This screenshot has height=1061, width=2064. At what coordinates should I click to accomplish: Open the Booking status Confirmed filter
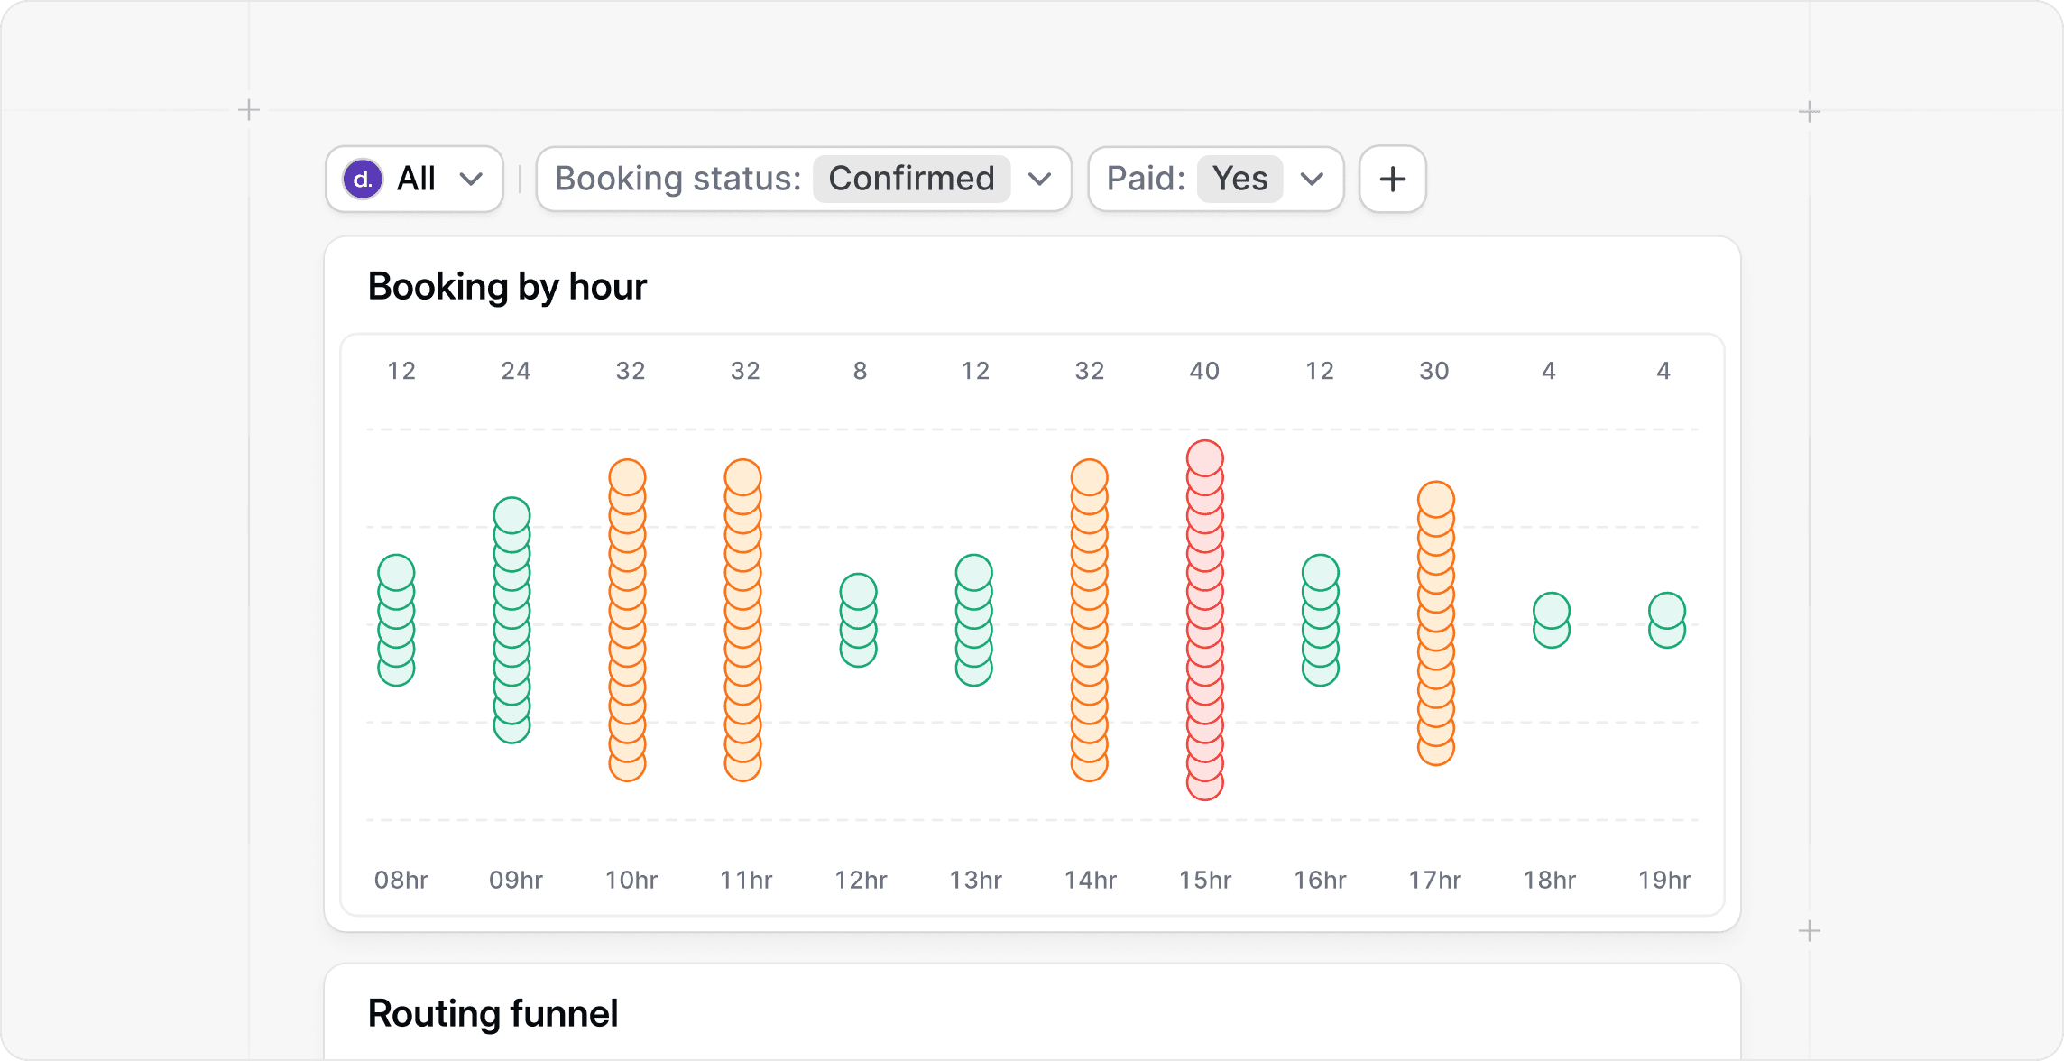point(804,179)
